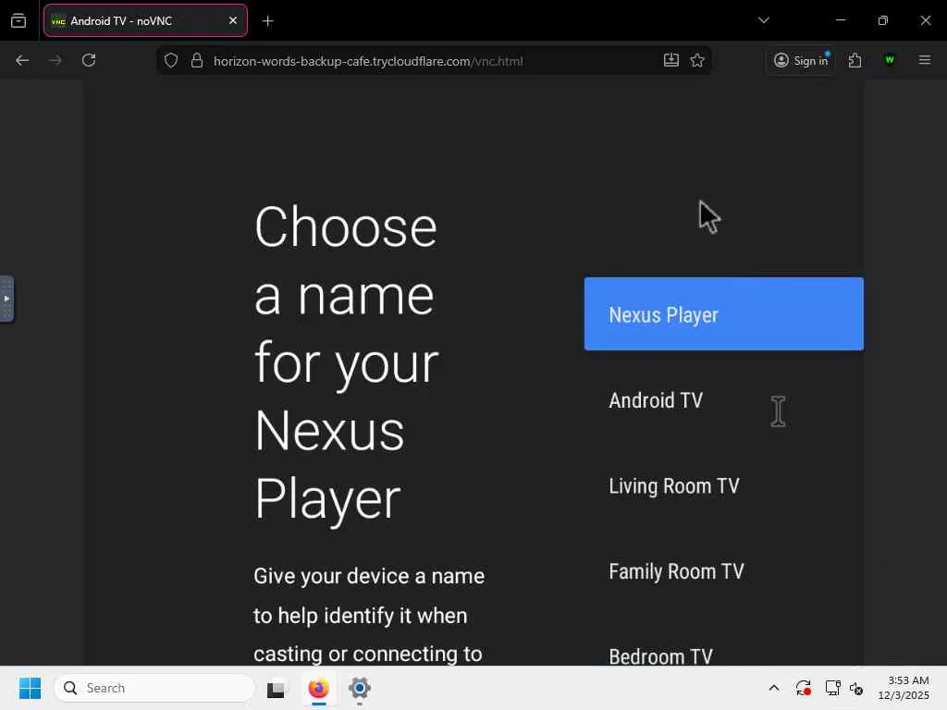Open the clock and date panel
Image resolution: width=947 pixels, height=710 pixels.
click(904, 688)
